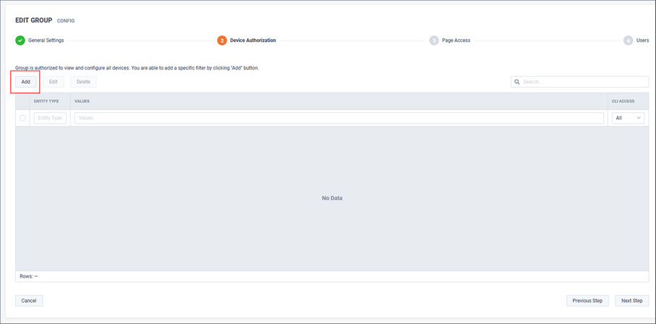Click the disabled Edit button
The image size is (656, 324).
pos(53,82)
